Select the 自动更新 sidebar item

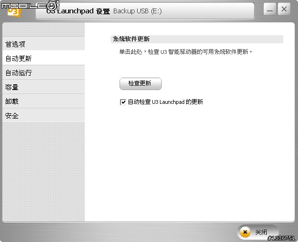[x=43, y=58]
